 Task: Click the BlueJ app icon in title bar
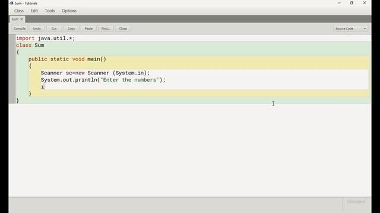(x=11, y=3)
